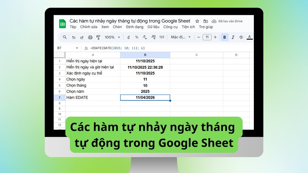Open the Mặc định font dropdown
The height and width of the screenshot is (173, 308).
coord(181,37)
